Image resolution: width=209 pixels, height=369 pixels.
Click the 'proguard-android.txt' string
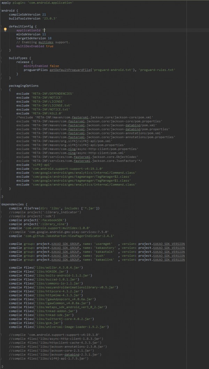pyautogui.click(x=113, y=70)
